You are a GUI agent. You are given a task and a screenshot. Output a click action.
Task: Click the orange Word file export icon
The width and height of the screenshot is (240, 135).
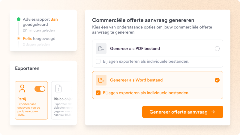click(101, 80)
